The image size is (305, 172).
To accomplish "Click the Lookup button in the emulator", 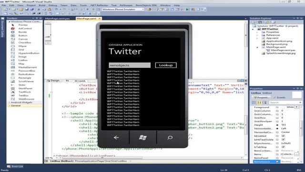I will (x=166, y=65).
